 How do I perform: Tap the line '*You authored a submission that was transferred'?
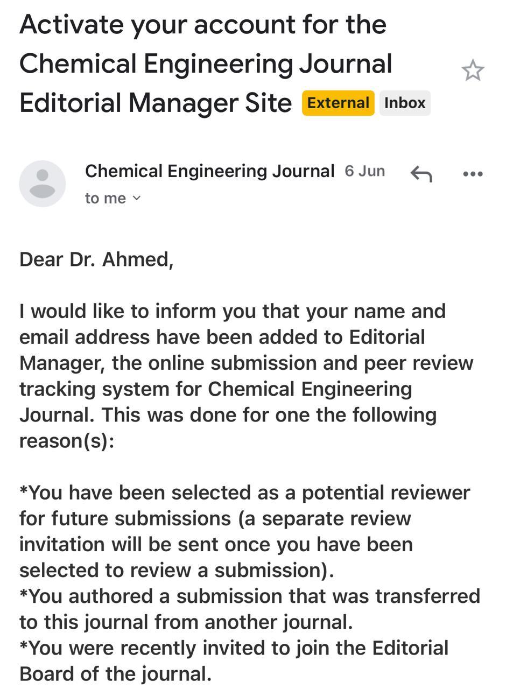click(250, 596)
